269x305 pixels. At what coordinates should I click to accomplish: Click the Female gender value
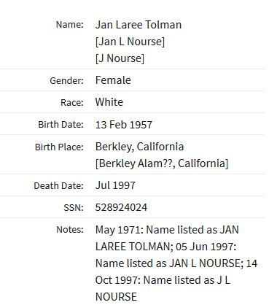click(x=113, y=80)
